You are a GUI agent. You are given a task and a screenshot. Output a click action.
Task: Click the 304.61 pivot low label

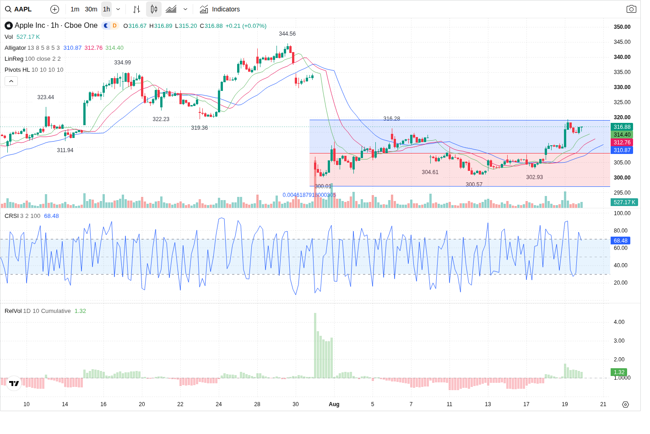tap(430, 172)
